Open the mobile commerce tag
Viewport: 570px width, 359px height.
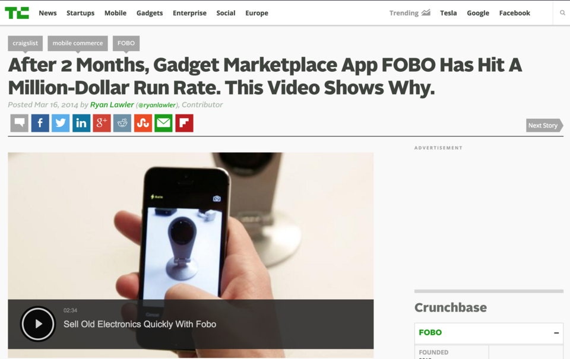click(77, 43)
